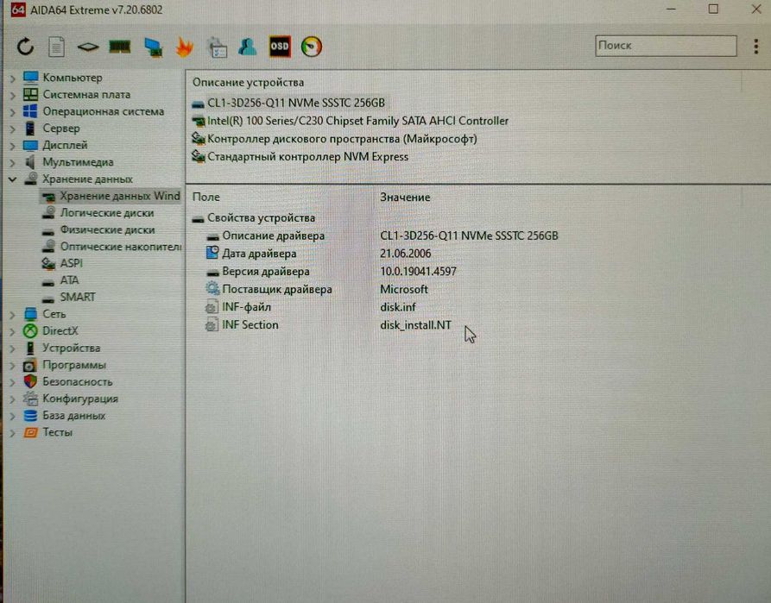Expand the Тесты arrow
The image size is (771, 603).
[x=13, y=433]
